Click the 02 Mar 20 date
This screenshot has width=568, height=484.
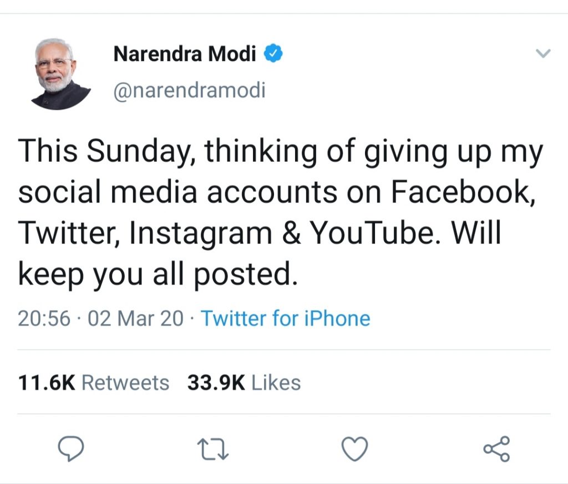[135, 319]
